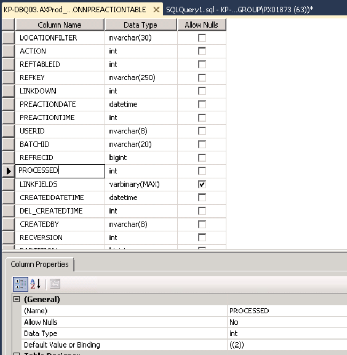Click the row selector arrow beside PROCESSED
347x355 pixels.
pos(8,171)
